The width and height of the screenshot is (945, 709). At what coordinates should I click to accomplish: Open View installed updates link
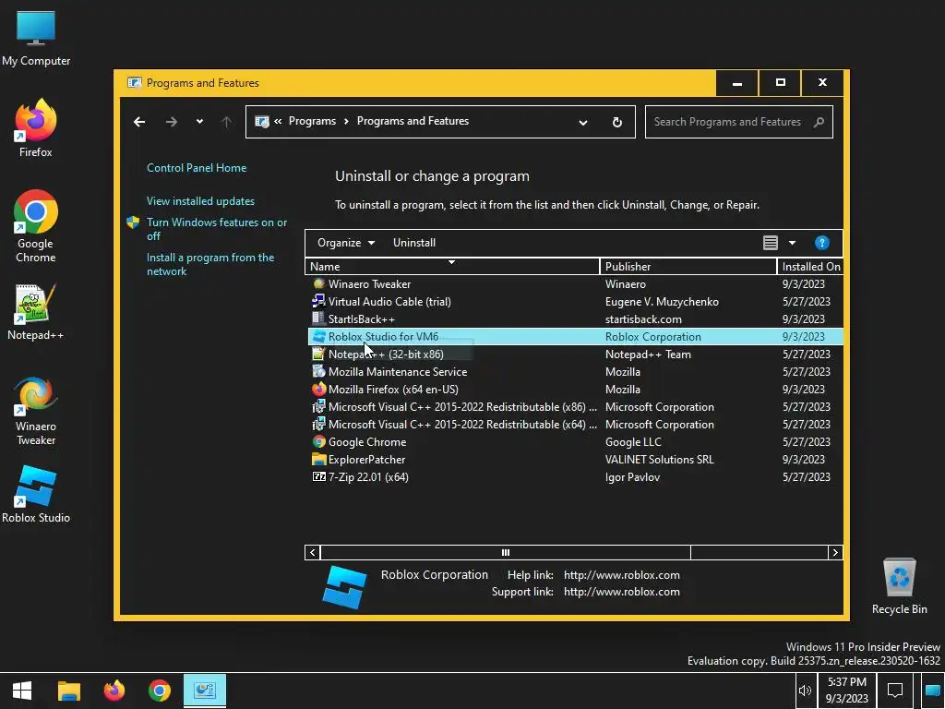(200, 200)
